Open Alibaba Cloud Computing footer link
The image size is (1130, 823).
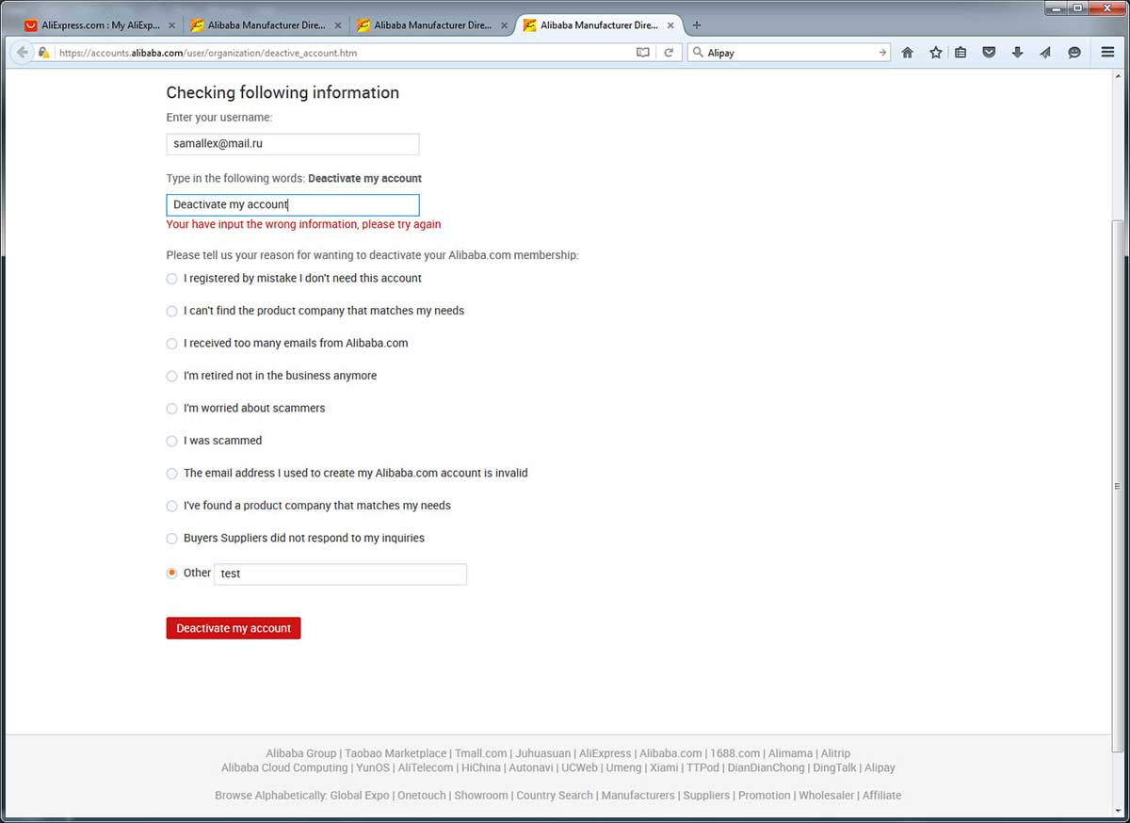[x=284, y=767]
